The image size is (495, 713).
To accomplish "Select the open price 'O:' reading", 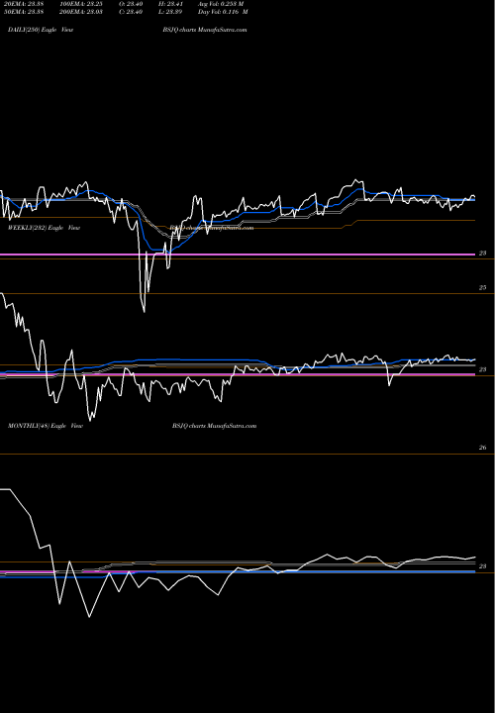I will click(x=132, y=4).
